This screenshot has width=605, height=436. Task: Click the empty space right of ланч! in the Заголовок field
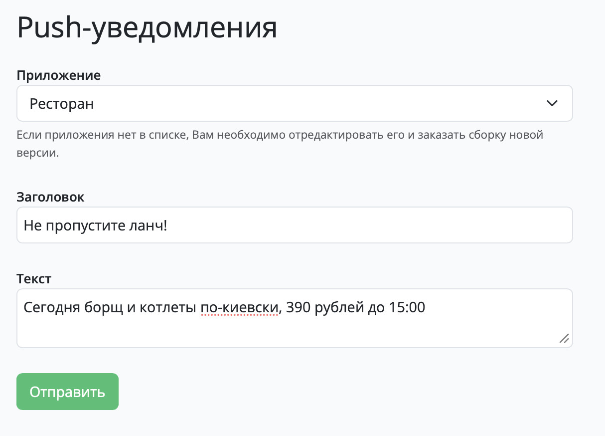[x=369, y=225]
